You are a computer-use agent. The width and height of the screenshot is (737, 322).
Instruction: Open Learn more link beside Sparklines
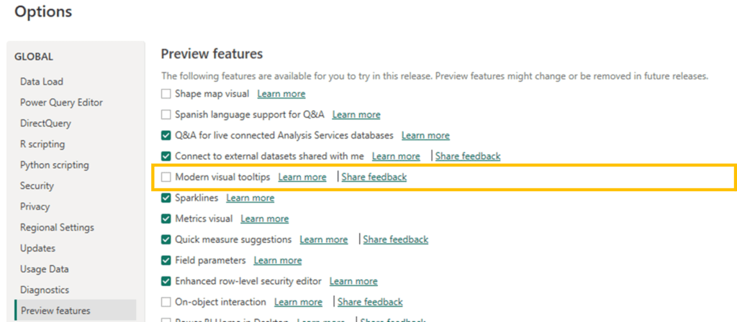pos(250,198)
